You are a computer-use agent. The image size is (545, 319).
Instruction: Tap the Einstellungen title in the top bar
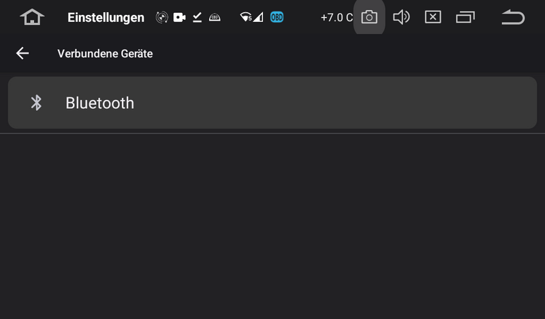click(x=106, y=18)
